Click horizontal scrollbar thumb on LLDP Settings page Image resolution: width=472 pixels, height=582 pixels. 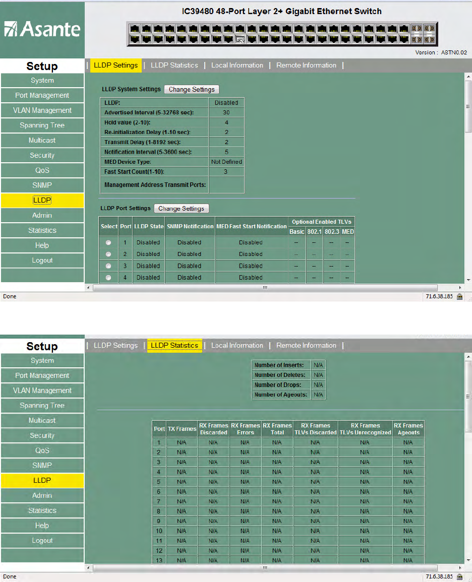click(265, 288)
